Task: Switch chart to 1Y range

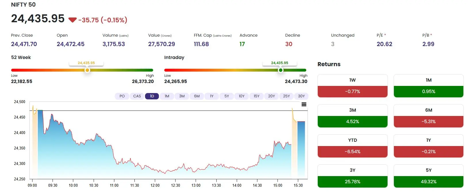Action: coord(212,96)
